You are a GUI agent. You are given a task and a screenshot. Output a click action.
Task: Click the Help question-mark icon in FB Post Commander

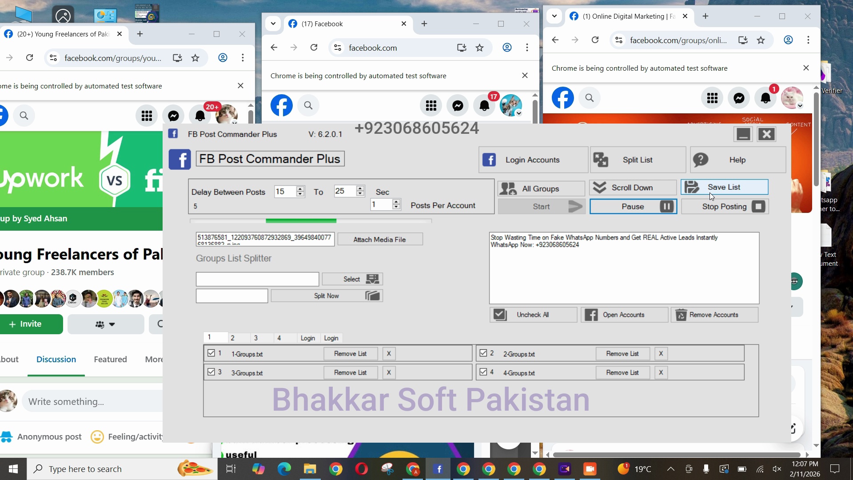701,160
